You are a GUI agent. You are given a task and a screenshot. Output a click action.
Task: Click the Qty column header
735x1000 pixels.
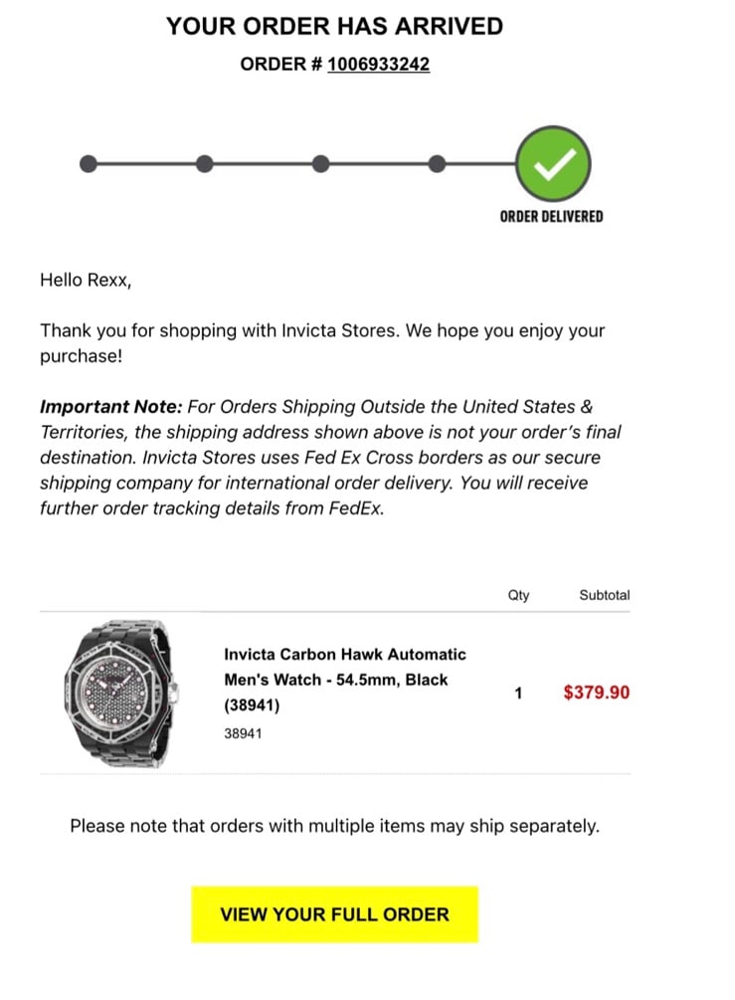pyautogui.click(x=519, y=595)
